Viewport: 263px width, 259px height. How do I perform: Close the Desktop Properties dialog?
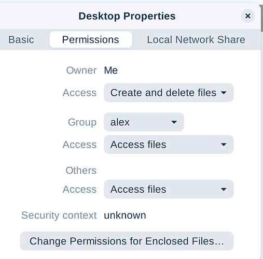(x=247, y=16)
